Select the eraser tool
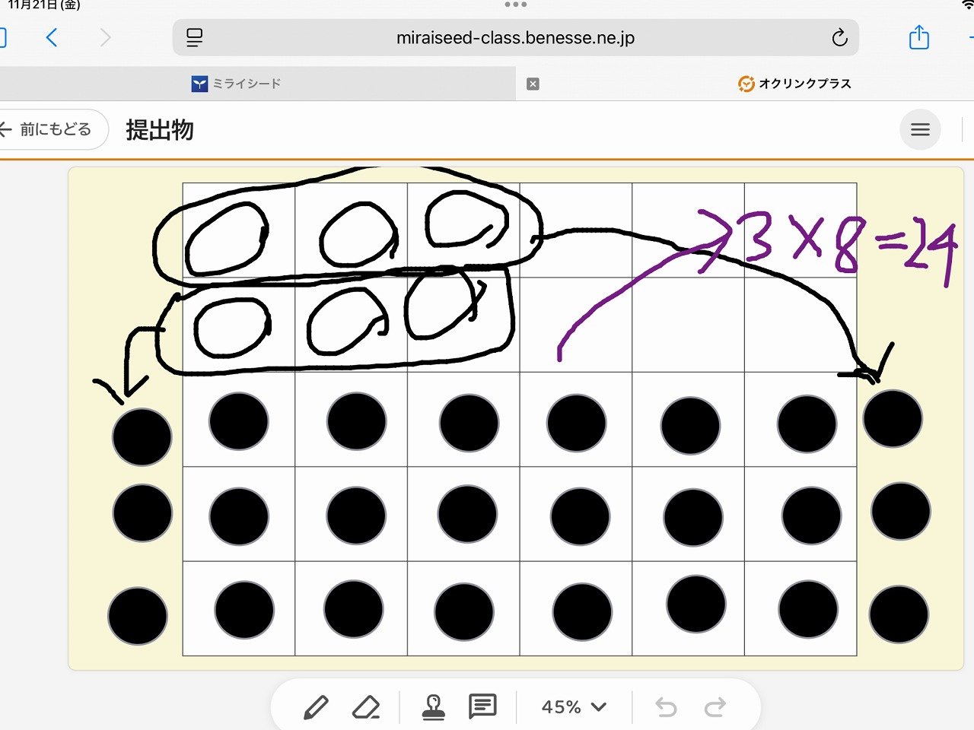 366,707
